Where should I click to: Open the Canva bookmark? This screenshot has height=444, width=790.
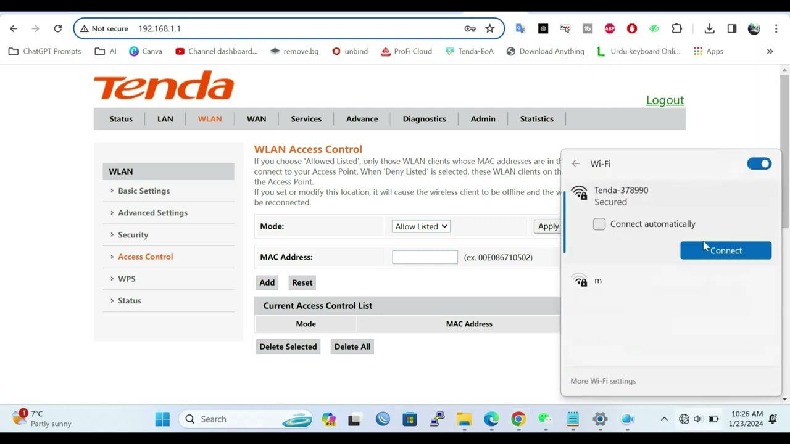click(146, 51)
